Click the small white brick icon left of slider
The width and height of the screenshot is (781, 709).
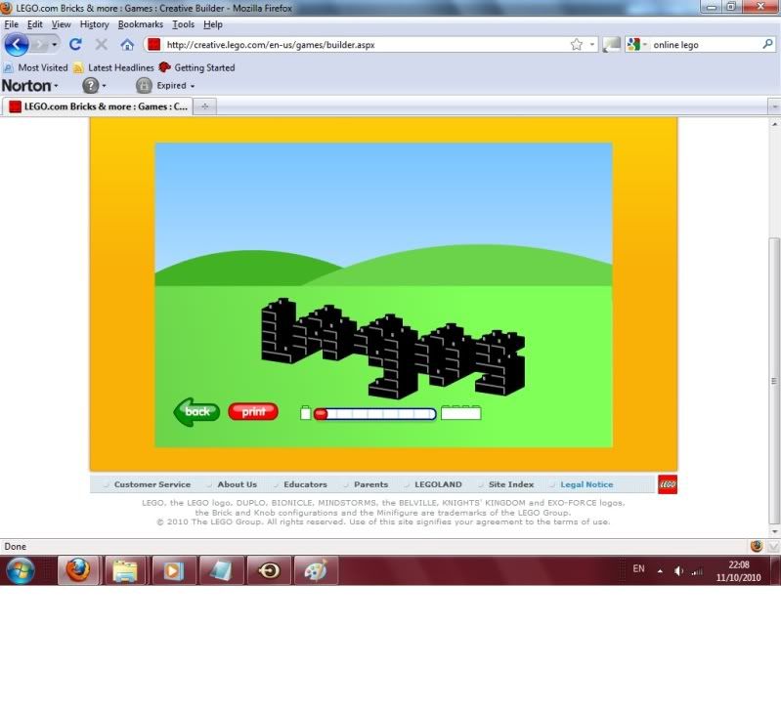[306, 413]
